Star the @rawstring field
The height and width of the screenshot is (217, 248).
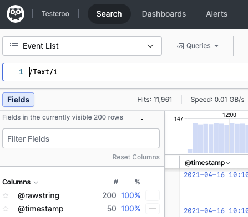(x=6, y=195)
